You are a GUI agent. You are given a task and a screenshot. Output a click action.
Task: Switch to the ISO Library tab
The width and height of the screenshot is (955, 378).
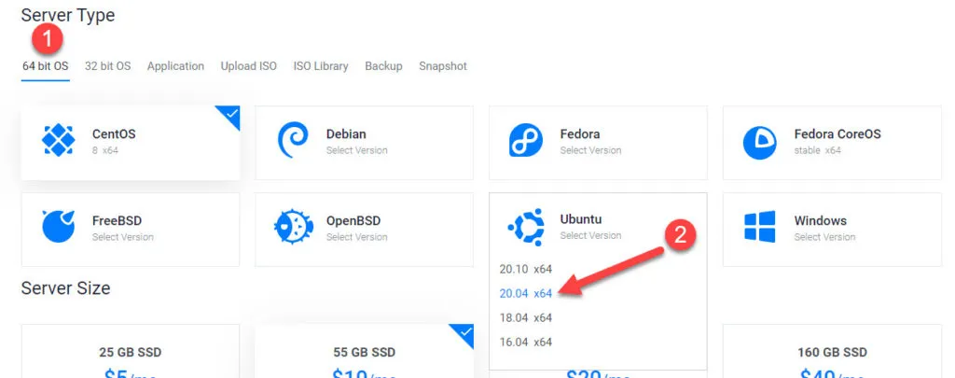click(321, 66)
